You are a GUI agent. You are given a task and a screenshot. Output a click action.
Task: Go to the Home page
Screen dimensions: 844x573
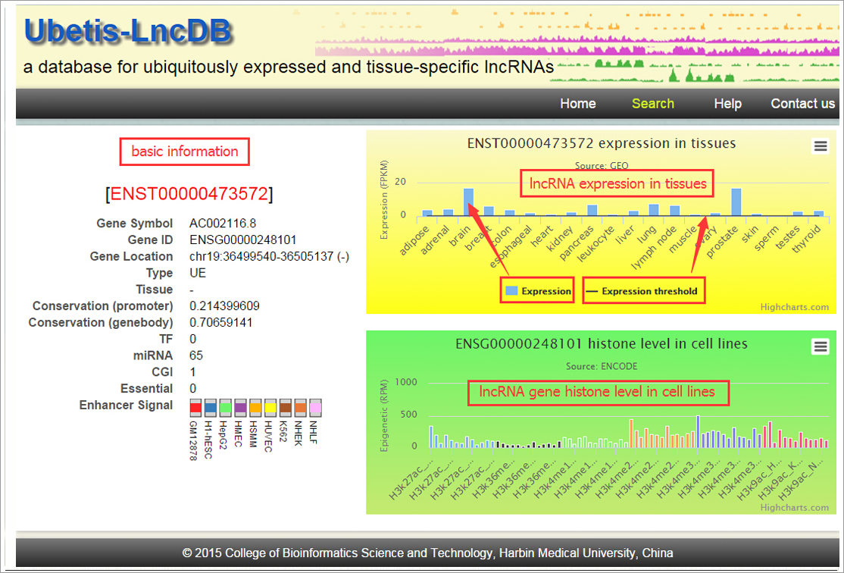click(577, 104)
